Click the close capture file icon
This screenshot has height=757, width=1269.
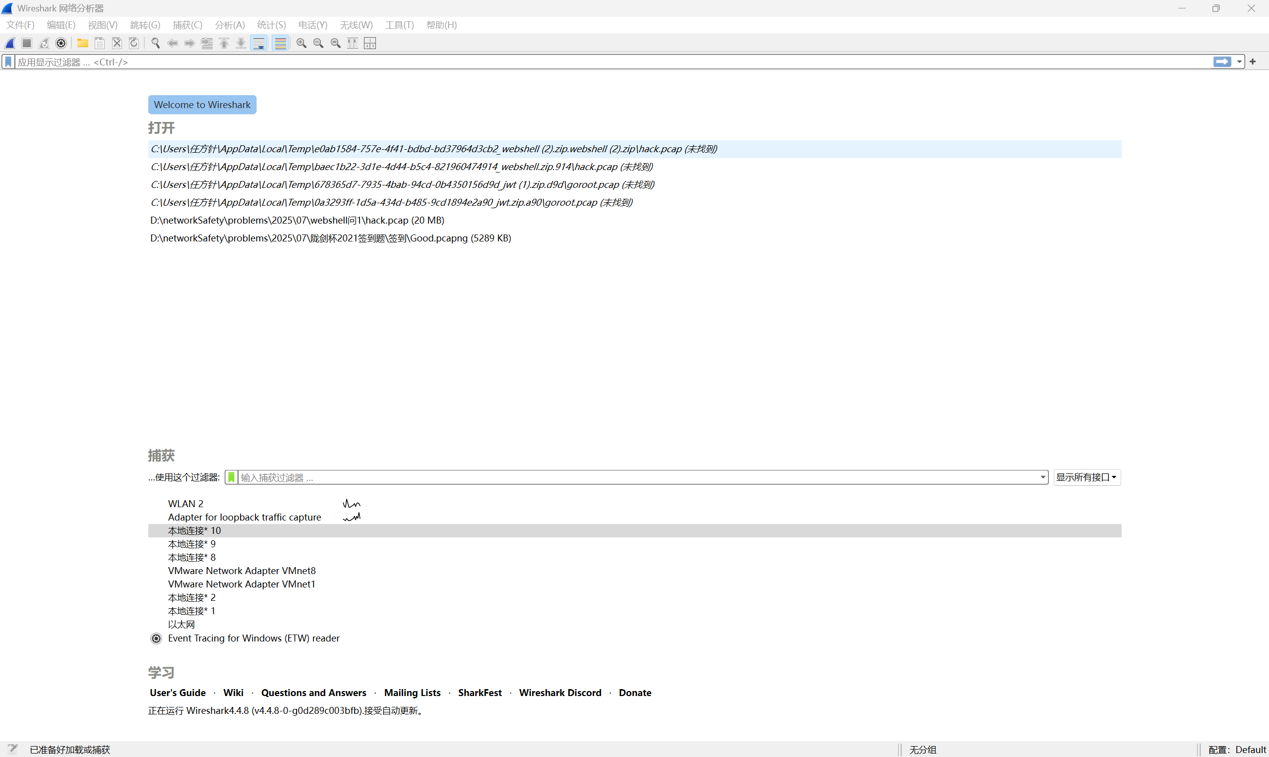[x=117, y=43]
